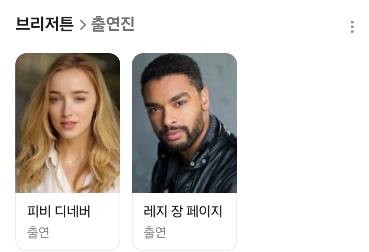Click the name text 레지 장 페이지

[182, 211]
